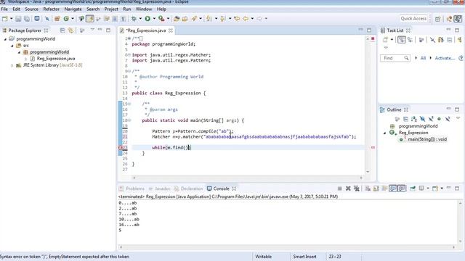
Task: Select the main(String[]) method in Outline
Action: tap(427, 139)
